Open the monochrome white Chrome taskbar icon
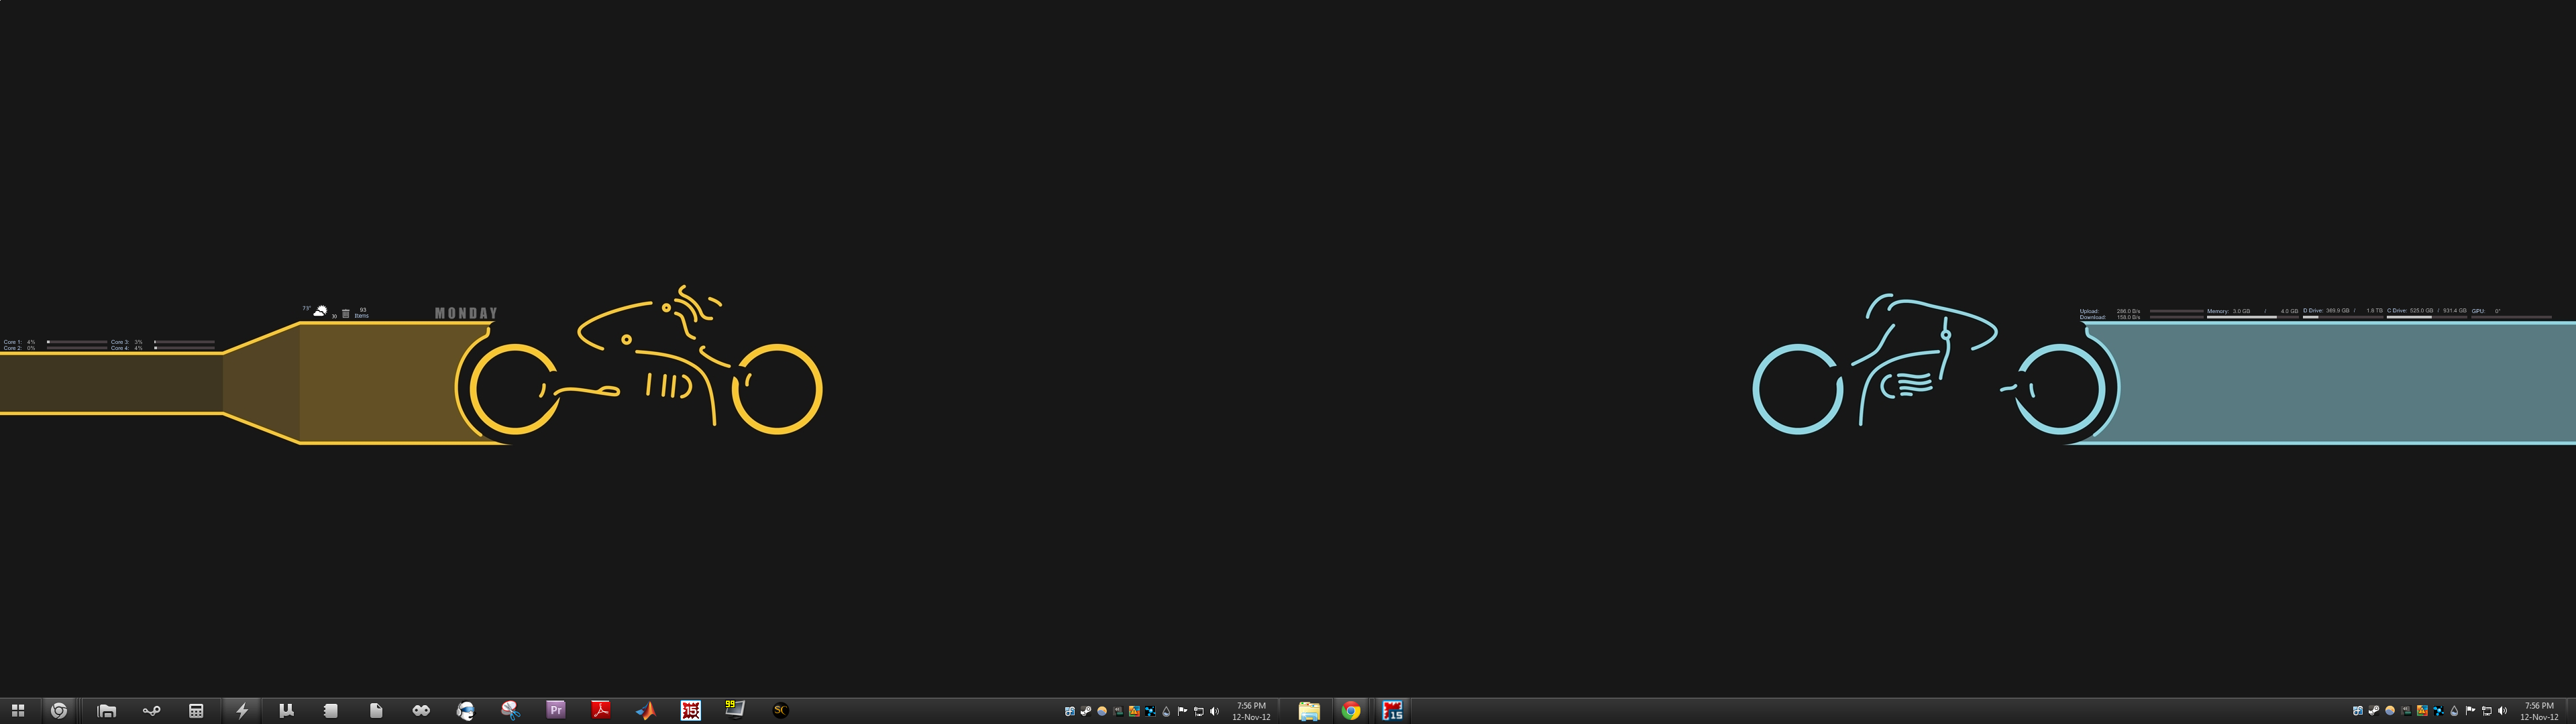2576x724 pixels. 59,711
